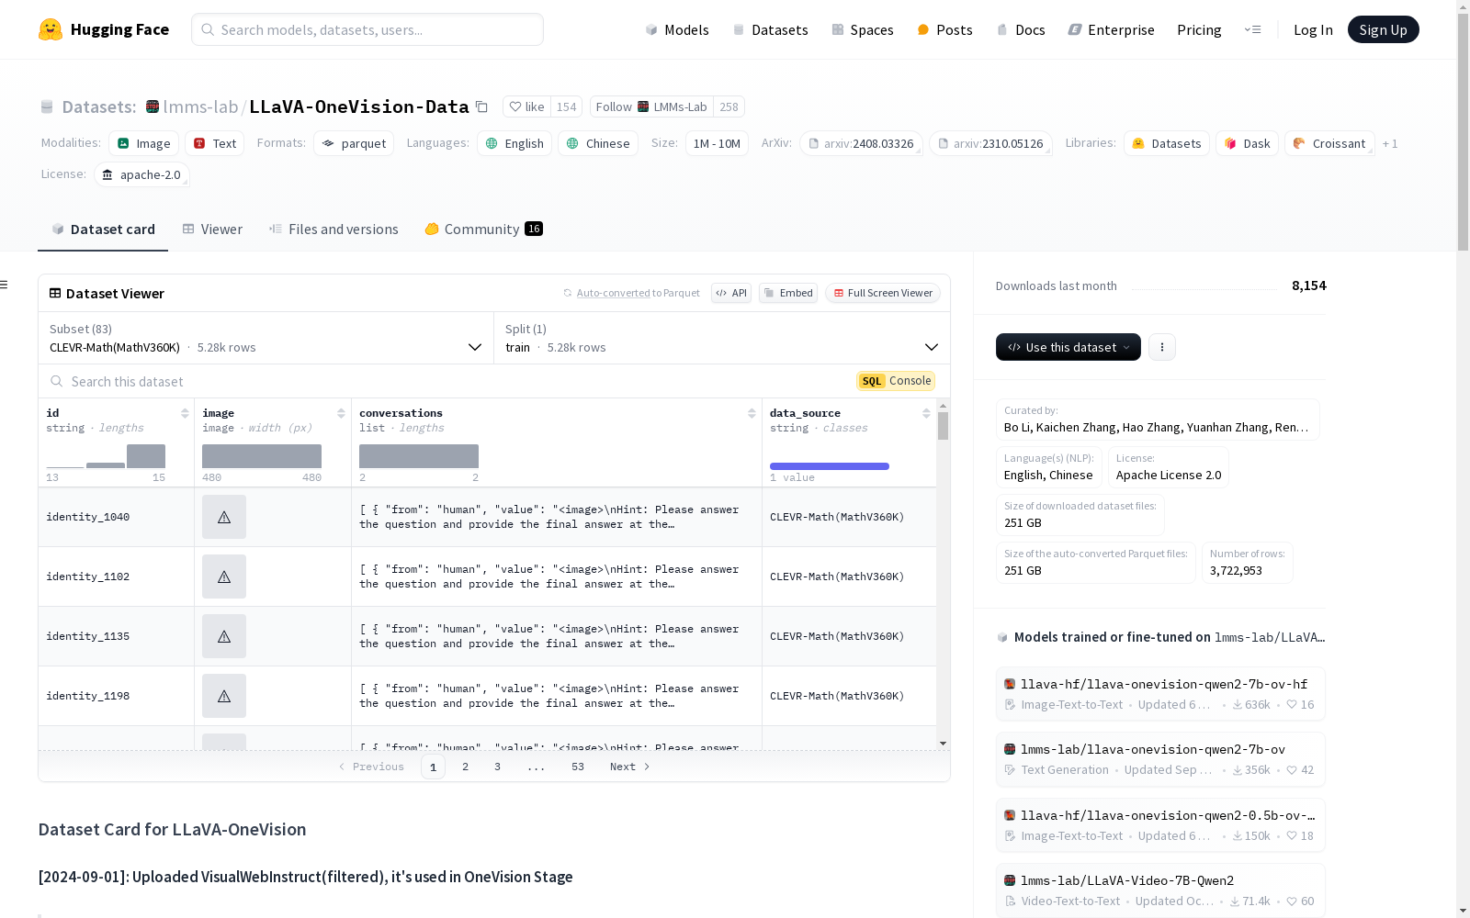Screen dimensions: 1470x918
Task: Click the image warning thumbnail for identity_1198
Action: coord(224,696)
